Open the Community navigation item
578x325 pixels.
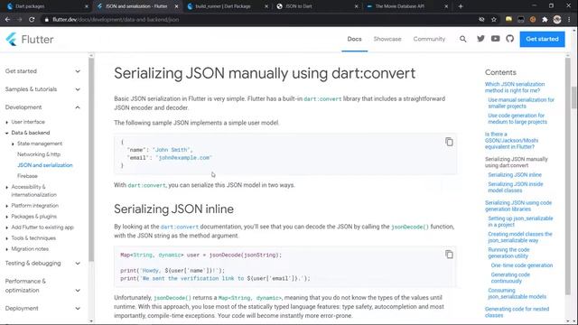click(429, 39)
